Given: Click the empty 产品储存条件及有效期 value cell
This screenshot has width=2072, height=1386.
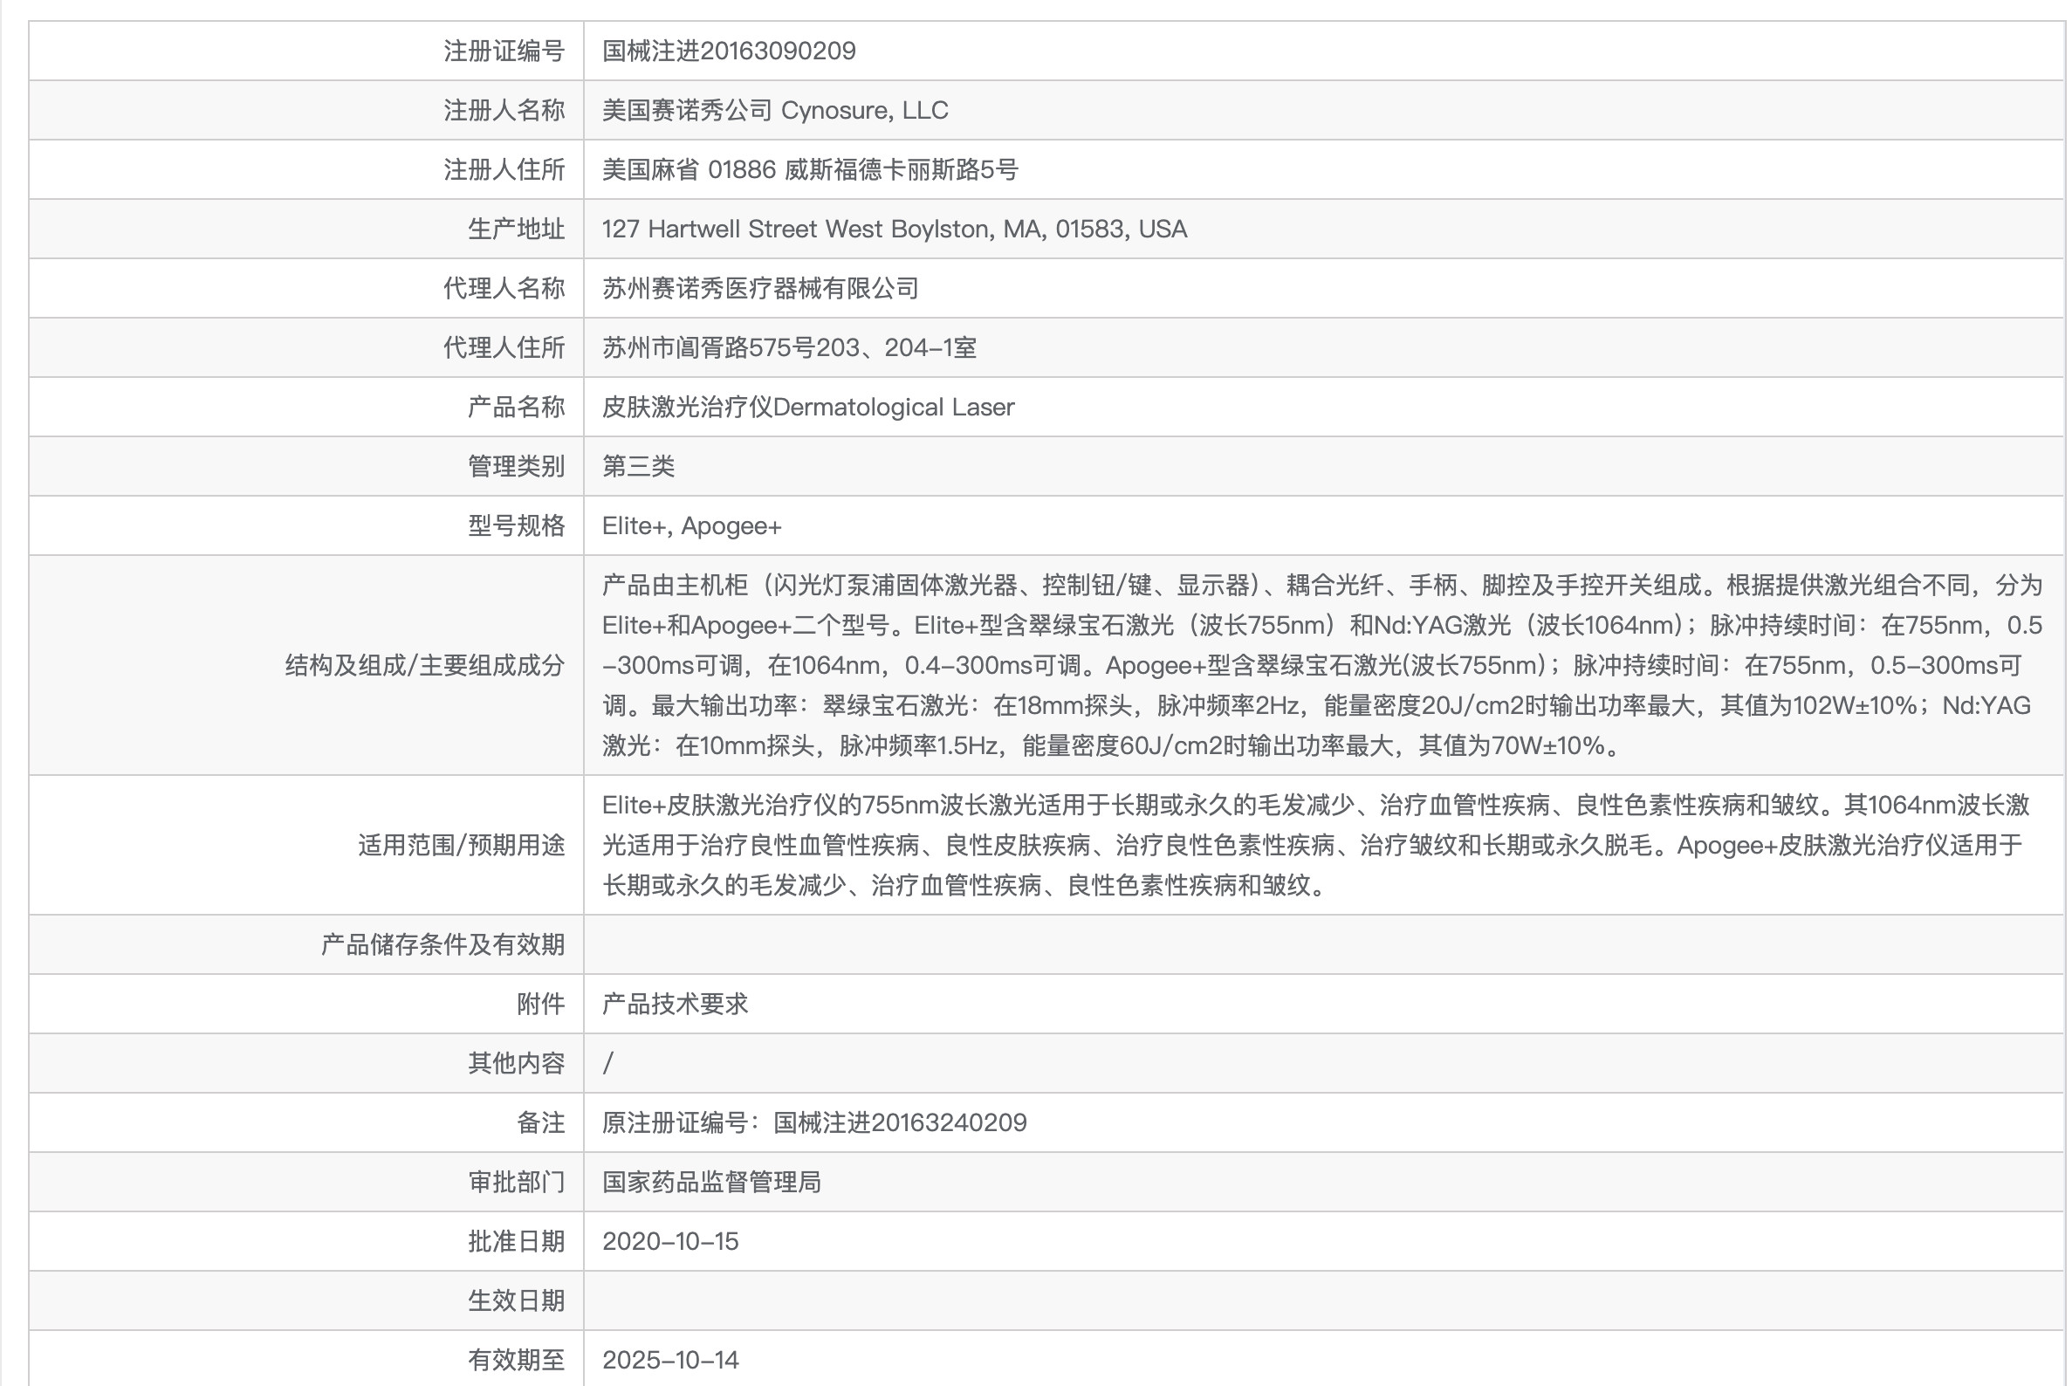Looking at the screenshot, I should pos(1322,944).
